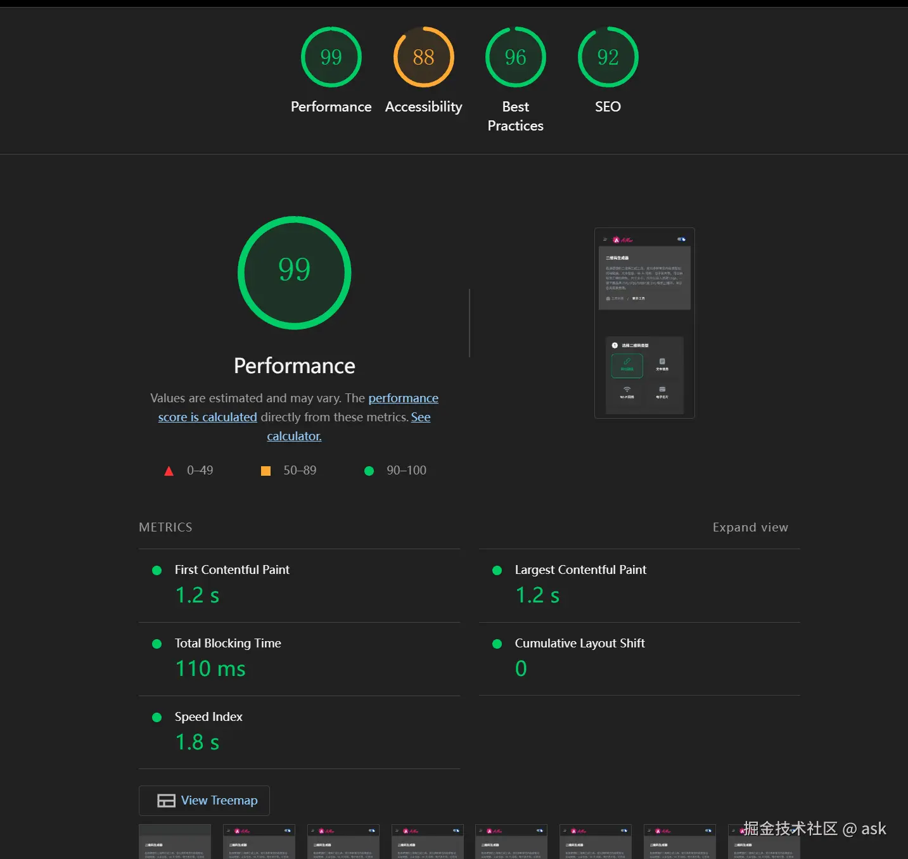908x859 pixels.
Task: Expand the Speed Index metric
Action: point(299,732)
